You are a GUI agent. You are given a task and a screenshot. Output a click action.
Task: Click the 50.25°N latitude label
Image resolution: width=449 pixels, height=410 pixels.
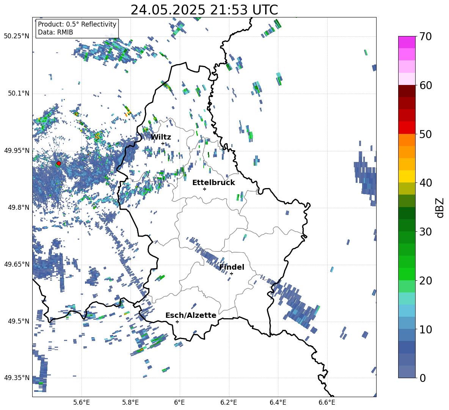pos(17,36)
